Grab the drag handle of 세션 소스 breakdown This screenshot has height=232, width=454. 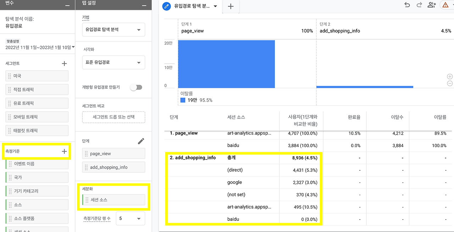point(87,200)
